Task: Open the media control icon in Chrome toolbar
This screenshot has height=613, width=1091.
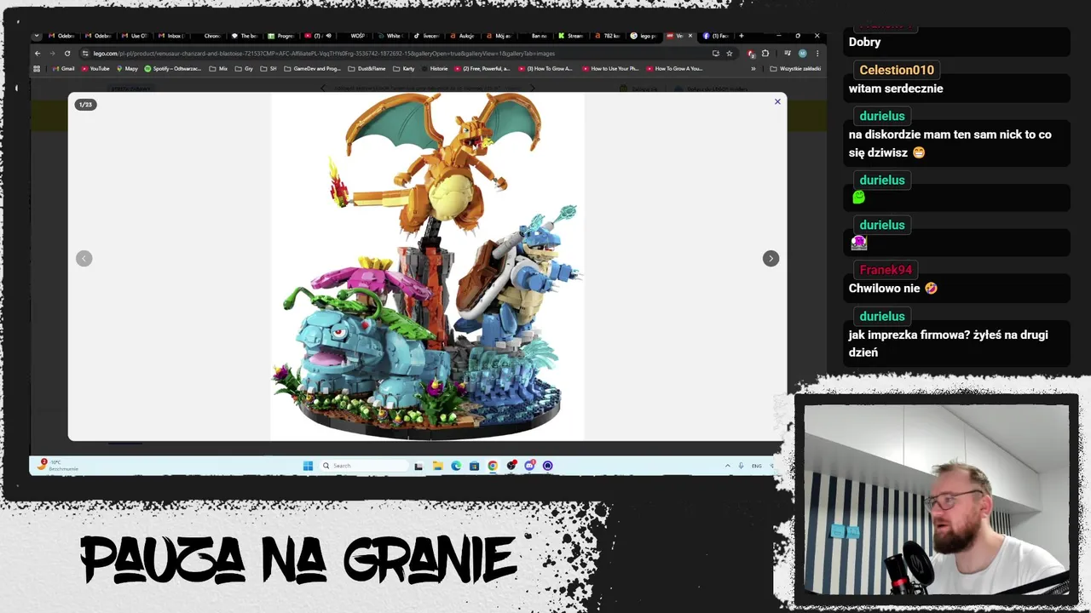Action: (x=788, y=53)
